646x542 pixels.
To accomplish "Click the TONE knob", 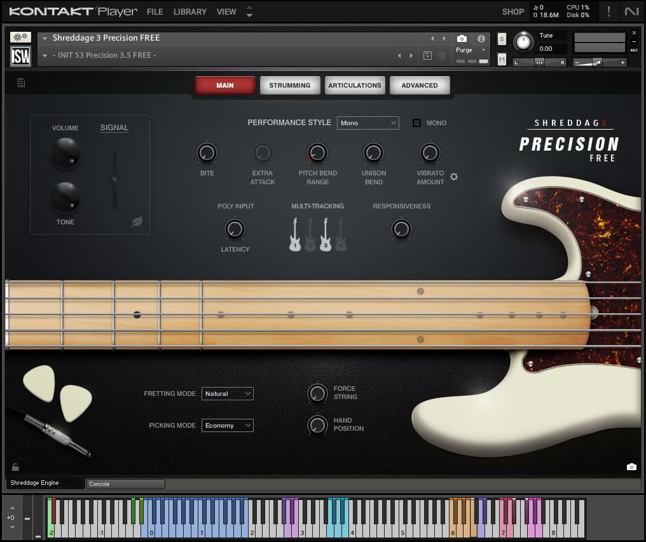I will pos(65,197).
